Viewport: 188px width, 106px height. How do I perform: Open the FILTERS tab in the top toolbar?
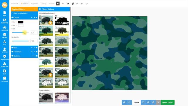click(25, 4)
